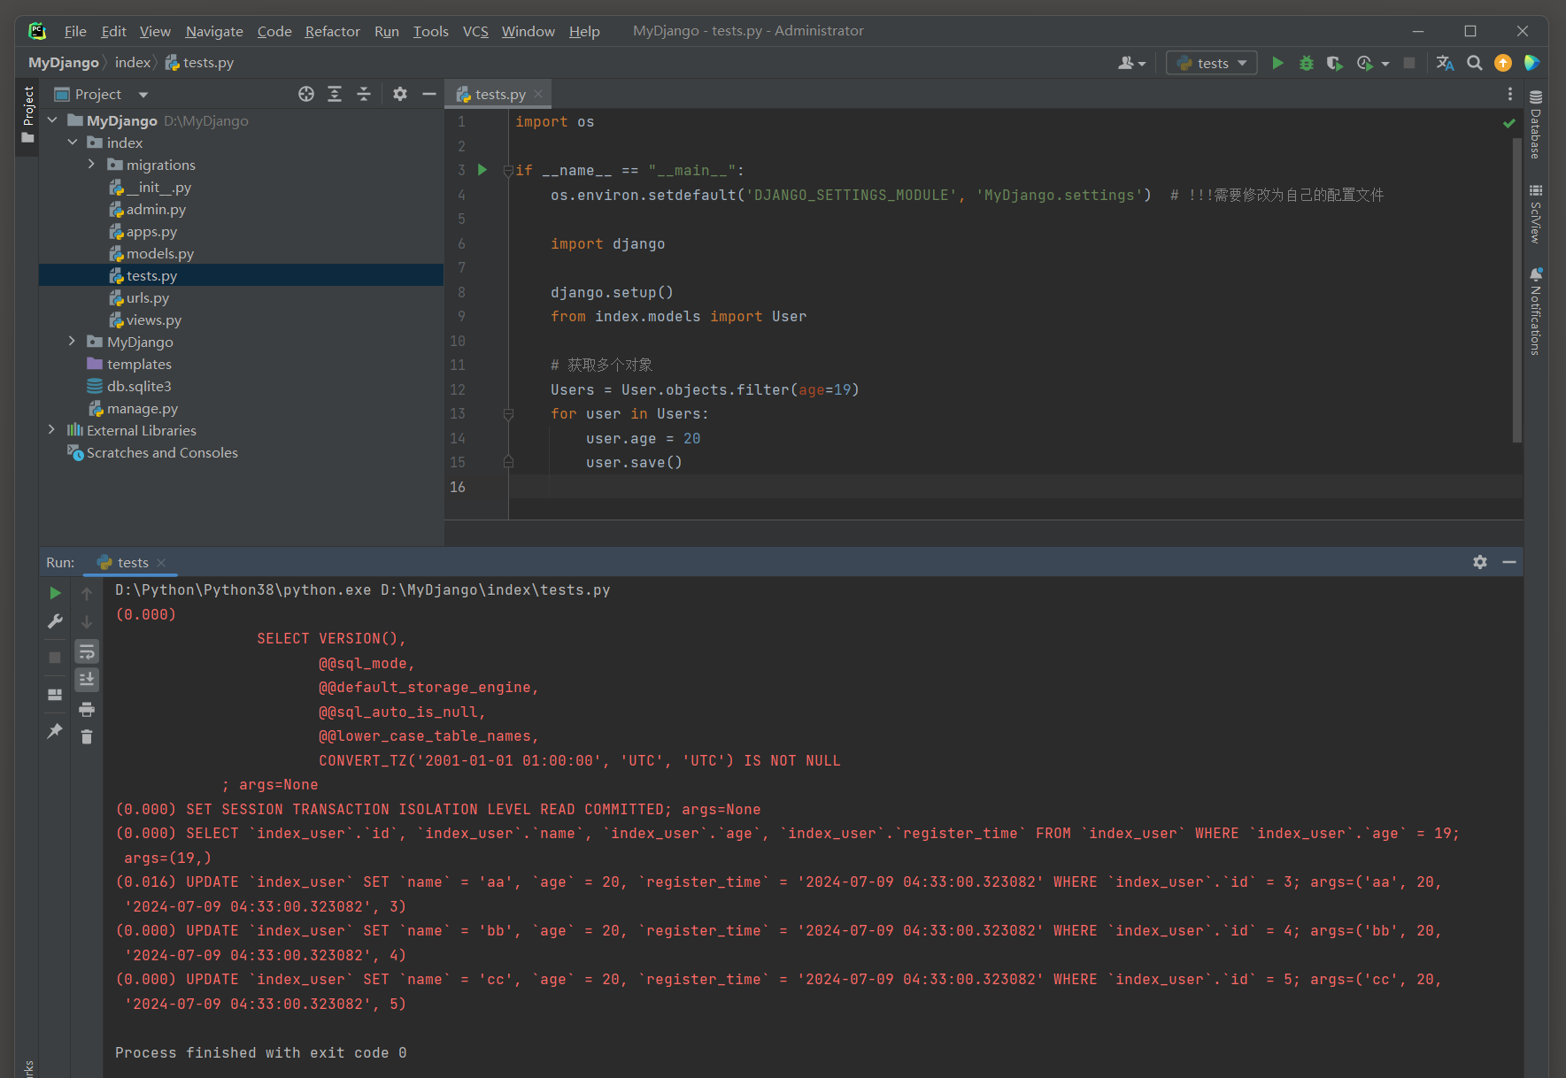
Task: Click index breadcrumb in navigation bar
Action: pos(133,63)
